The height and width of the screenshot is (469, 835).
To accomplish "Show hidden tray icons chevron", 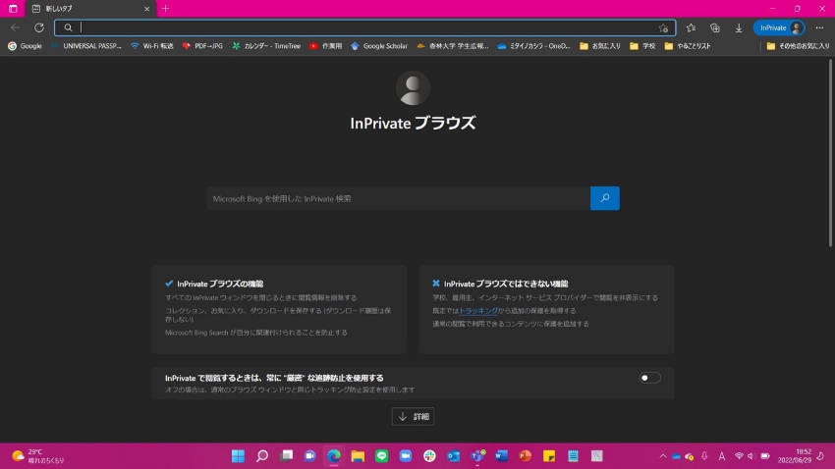I will pos(663,455).
